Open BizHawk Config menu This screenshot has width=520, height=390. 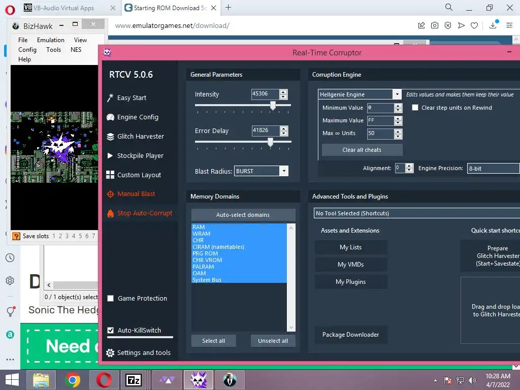(27, 49)
